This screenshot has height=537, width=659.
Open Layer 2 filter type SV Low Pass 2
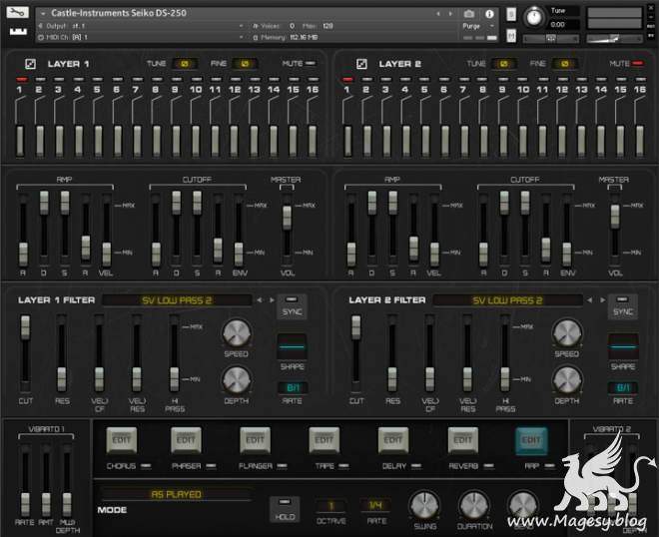click(507, 300)
